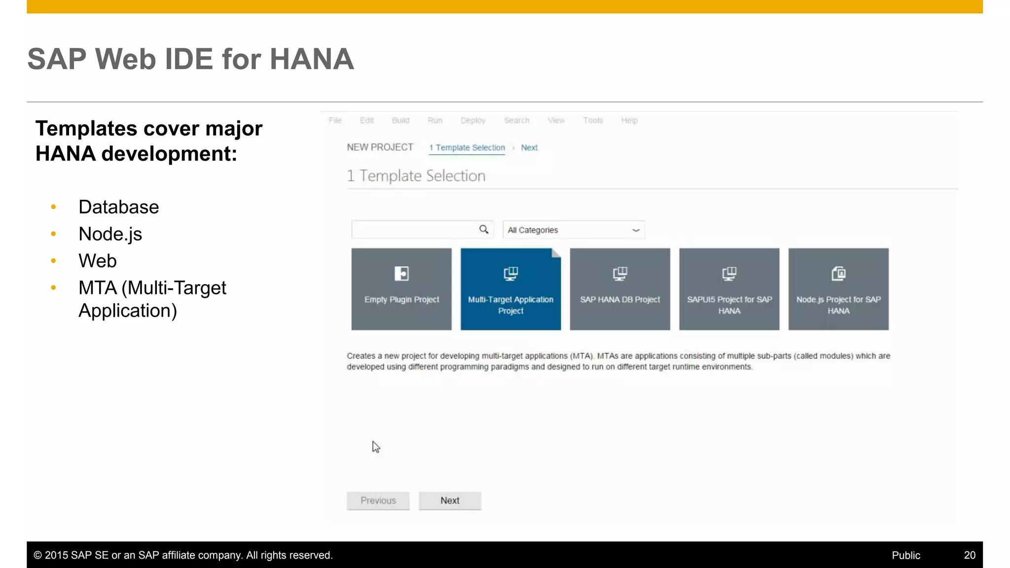Click the Database bullet item
Image resolution: width=1010 pixels, height=568 pixels.
[118, 207]
